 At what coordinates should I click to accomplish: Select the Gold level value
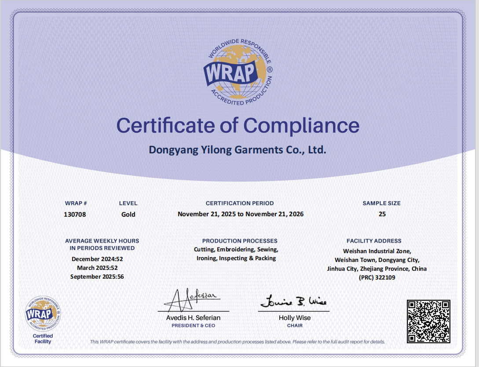coord(128,214)
